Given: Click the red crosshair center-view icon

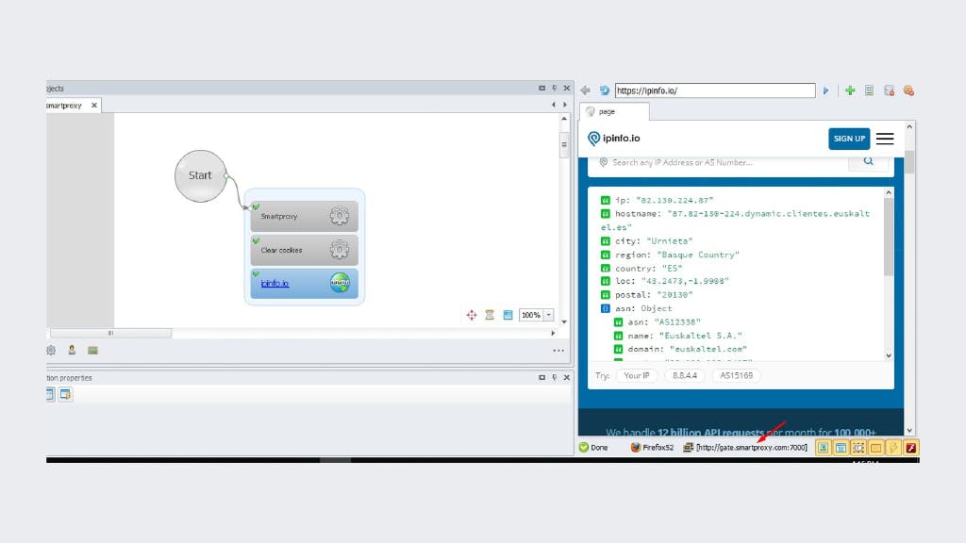Looking at the screenshot, I should tap(472, 315).
